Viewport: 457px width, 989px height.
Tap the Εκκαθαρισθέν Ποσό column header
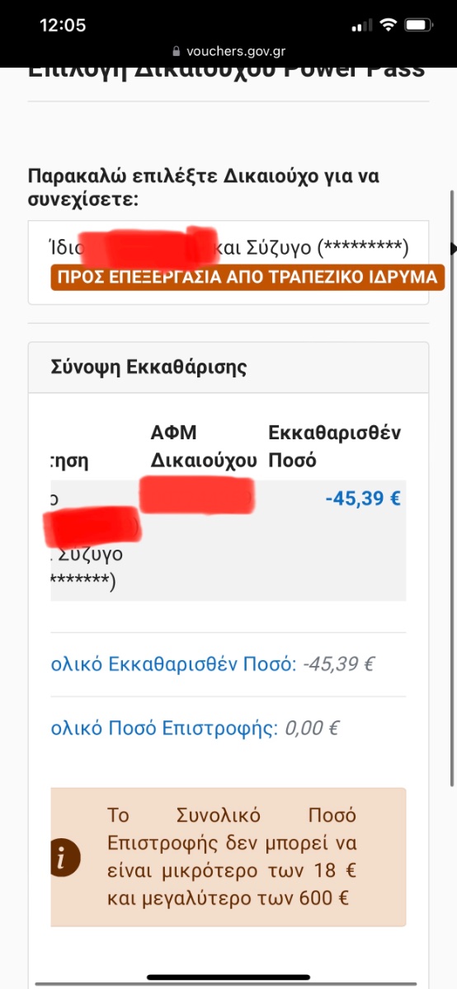coord(335,447)
